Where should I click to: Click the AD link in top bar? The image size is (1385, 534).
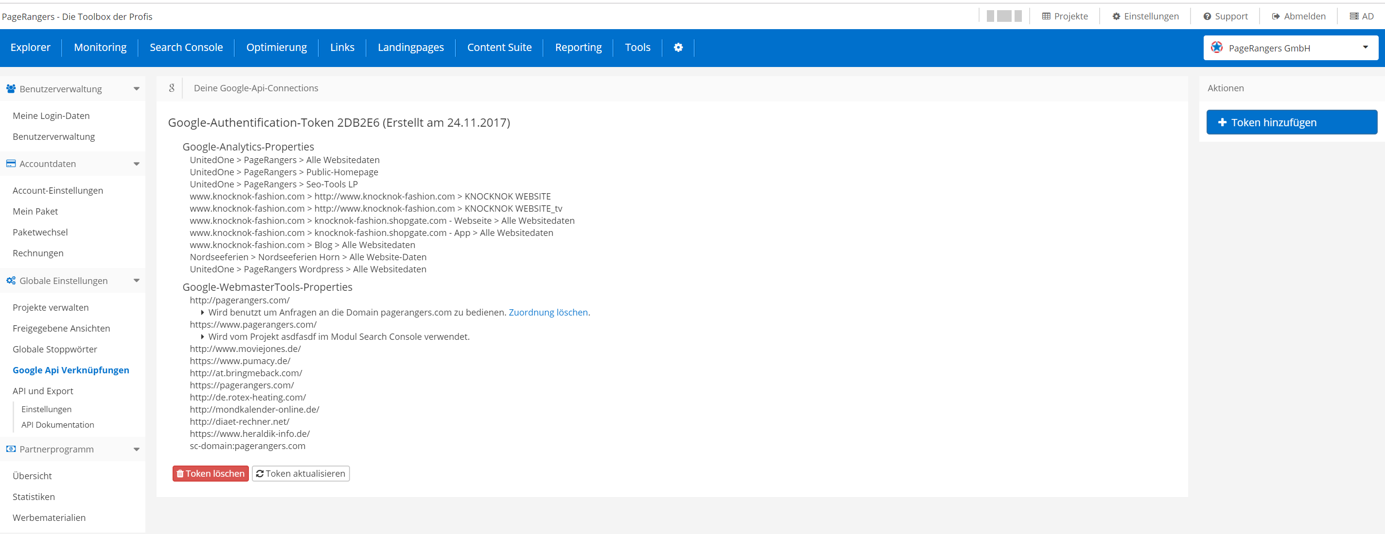point(1361,16)
